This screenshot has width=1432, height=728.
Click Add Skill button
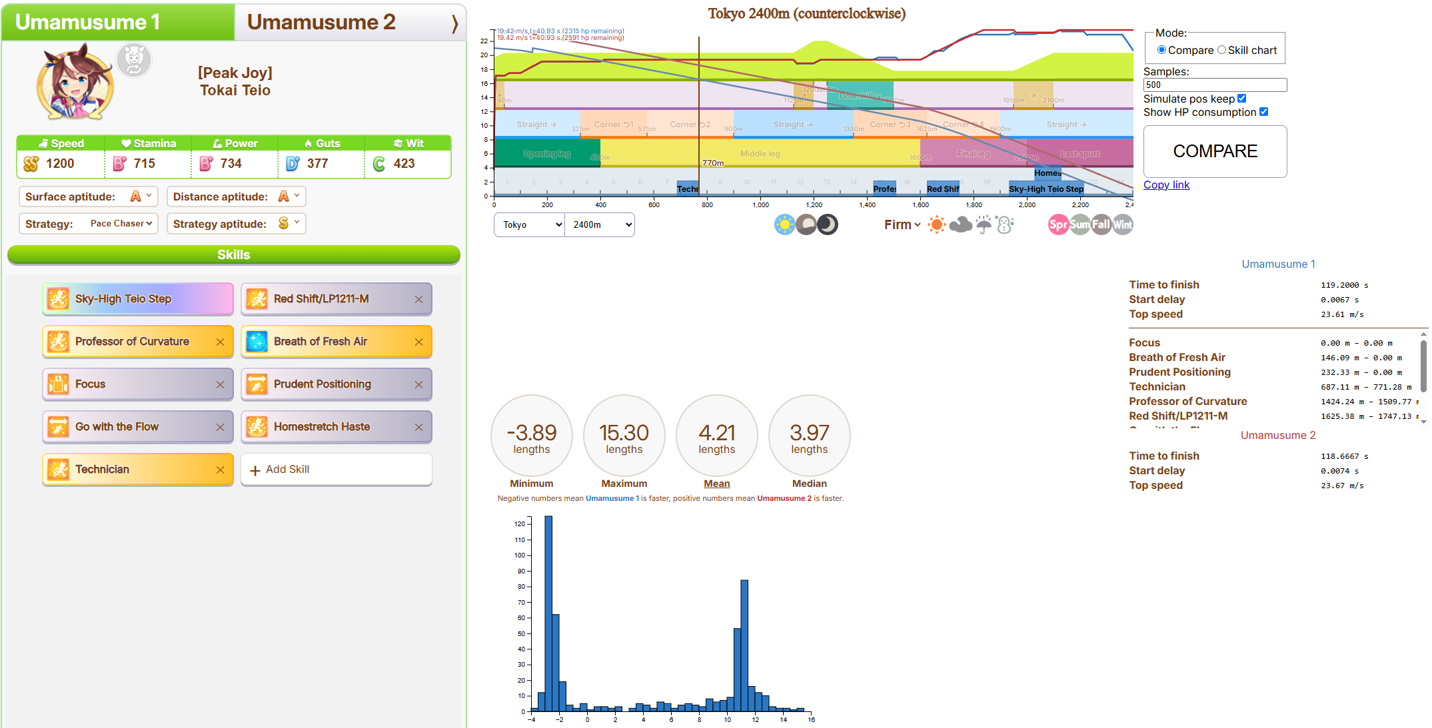click(337, 470)
